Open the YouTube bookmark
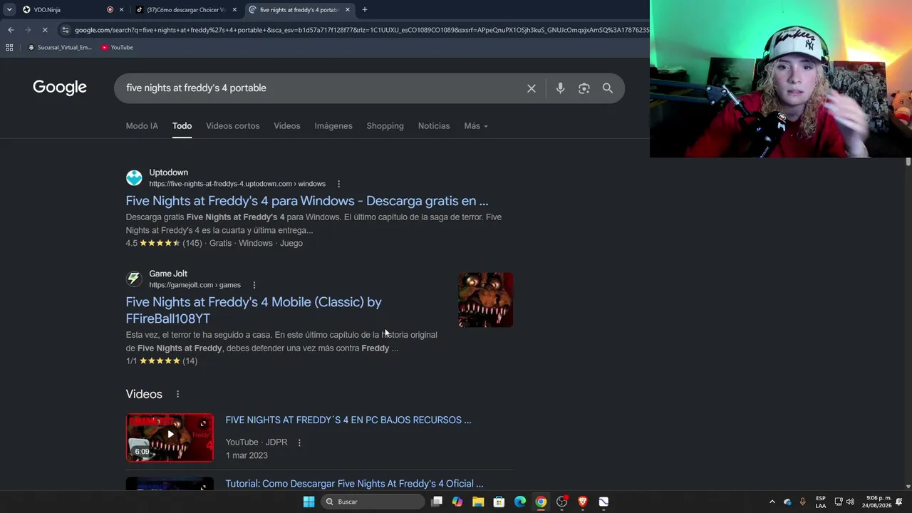The width and height of the screenshot is (912, 513). (117, 48)
